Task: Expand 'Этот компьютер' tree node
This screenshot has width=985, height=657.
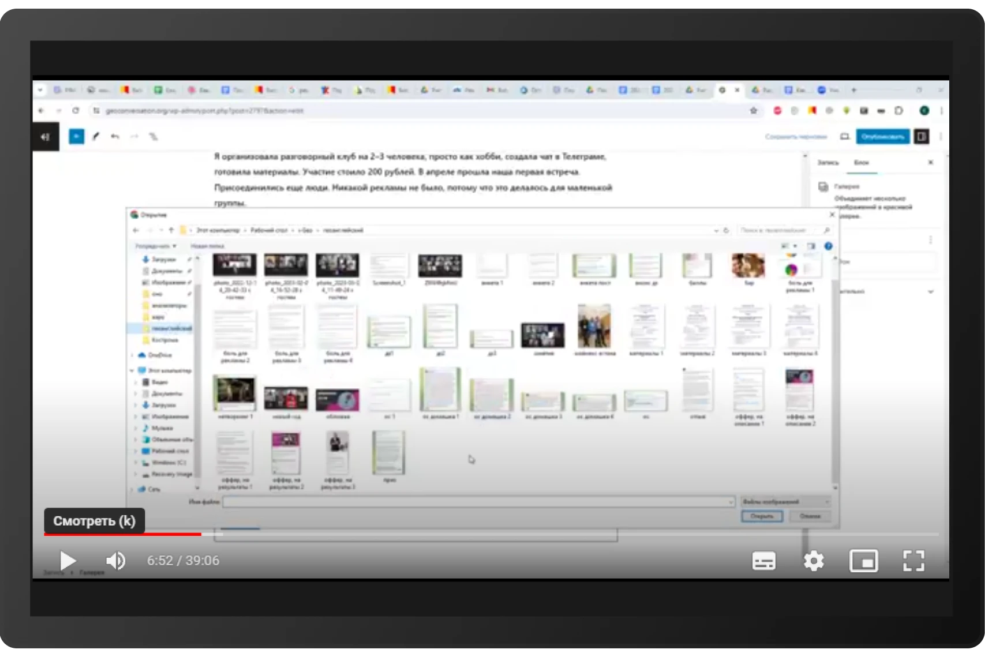Action: pos(132,370)
